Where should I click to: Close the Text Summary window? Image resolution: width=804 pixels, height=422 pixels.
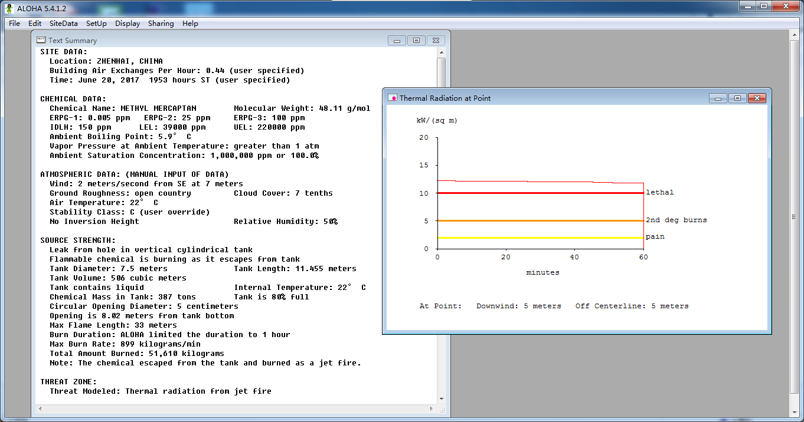[436, 41]
